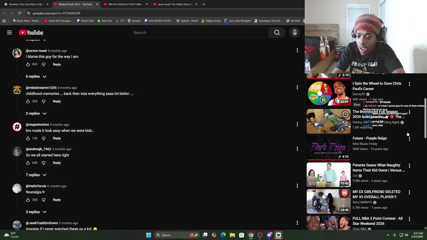Open options for MY EX GIRLFRIEND DELETED video

pos(409,192)
